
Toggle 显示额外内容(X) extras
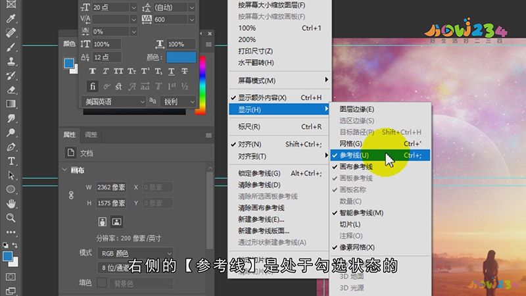(279, 97)
